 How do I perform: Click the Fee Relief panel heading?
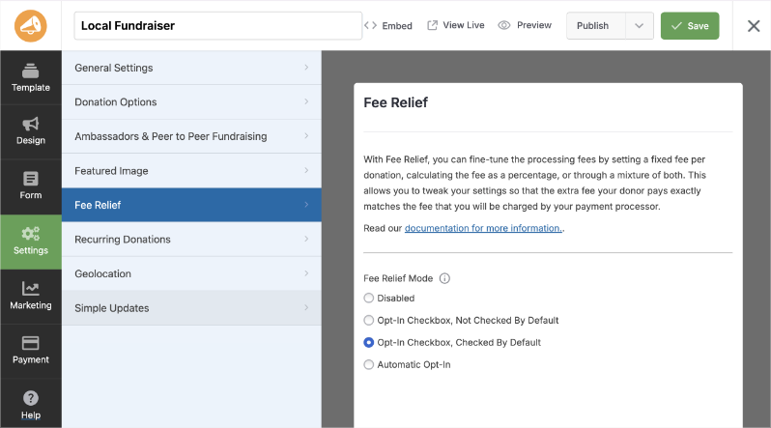[396, 102]
